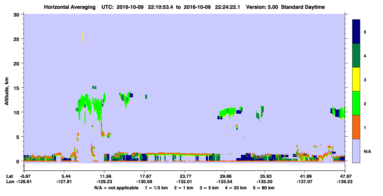Click the bright green color bar segment 2
Image resolution: width=383 pixels, height=196 pixels.
coord(356,103)
